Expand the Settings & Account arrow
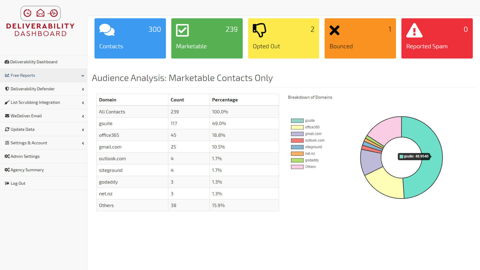Screen dimensions: 480x270 [x=83, y=143]
